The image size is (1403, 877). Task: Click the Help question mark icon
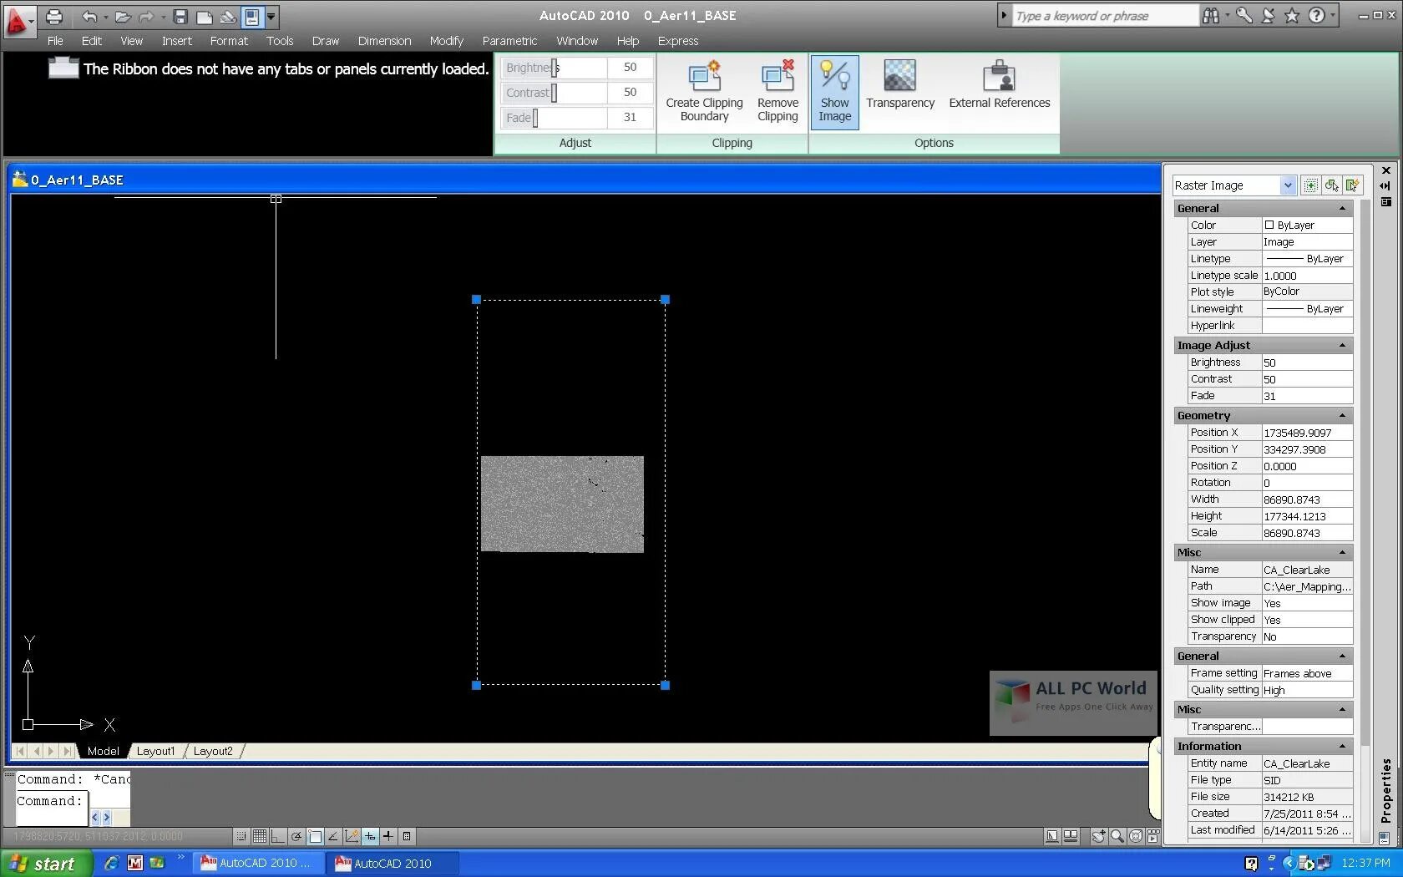(1316, 16)
